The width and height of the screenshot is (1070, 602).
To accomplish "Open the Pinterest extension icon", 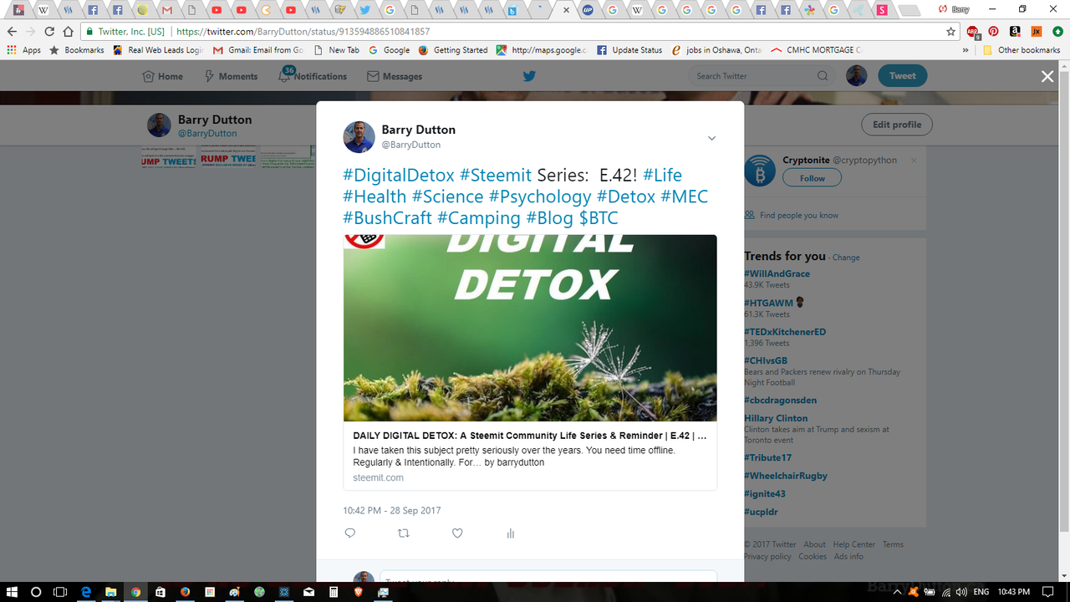I will [993, 32].
